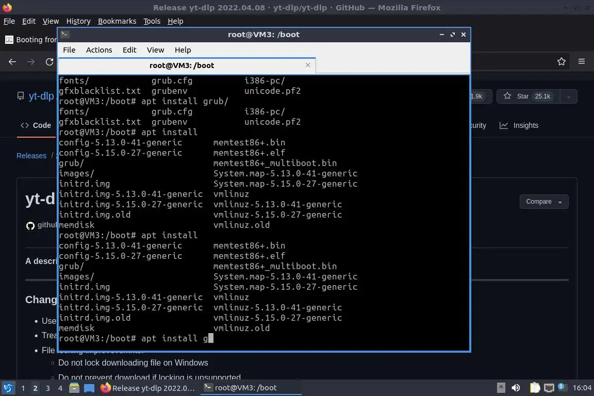This screenshot has width=594, height=396.
Task: Click the github-actions avatar icon
Action: click(30, 225)
